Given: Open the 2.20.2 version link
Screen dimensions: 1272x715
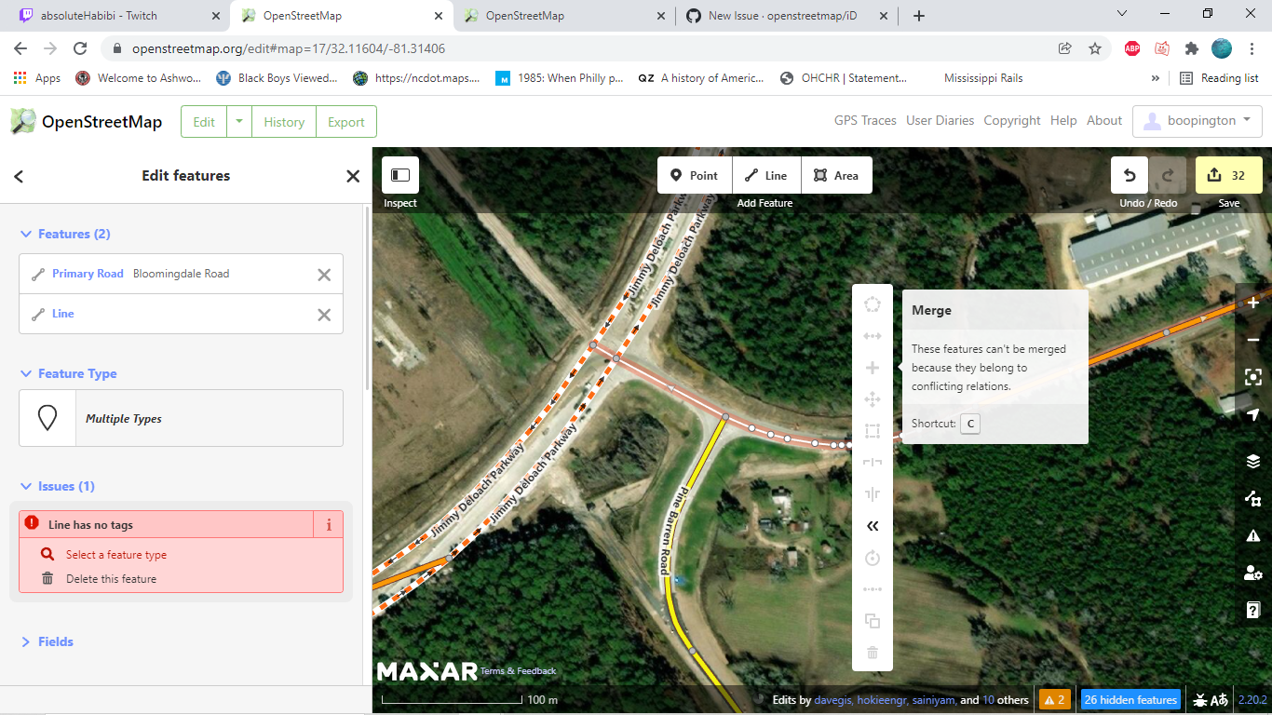Looking at the screenshot, I should point(1253,700).
